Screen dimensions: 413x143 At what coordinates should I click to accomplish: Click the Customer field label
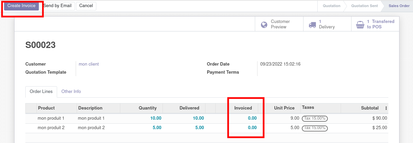pyautogui.click(x=35, y=64)
